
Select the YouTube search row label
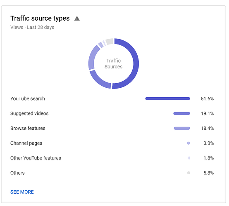pyautogui.click(x=28, y=98)
